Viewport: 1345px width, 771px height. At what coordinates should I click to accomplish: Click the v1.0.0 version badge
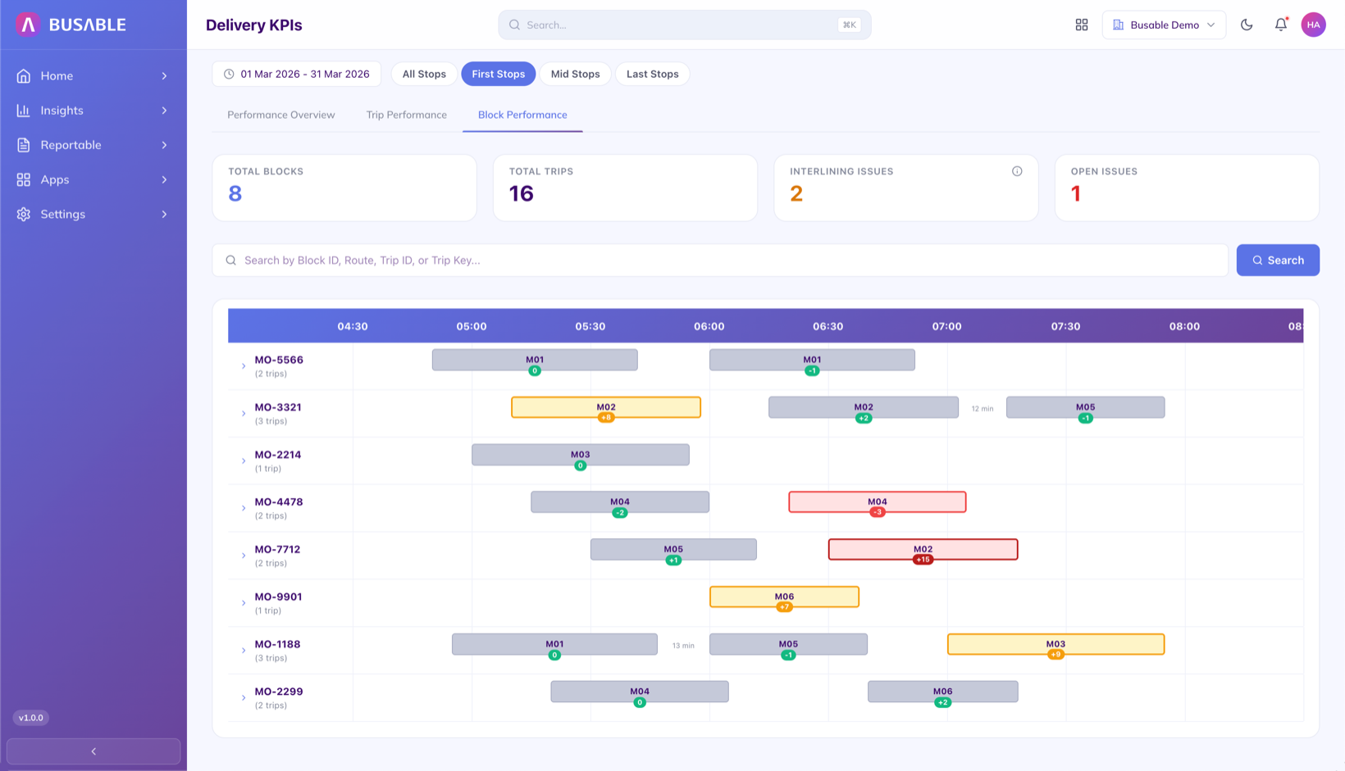[x=31, y=718]
